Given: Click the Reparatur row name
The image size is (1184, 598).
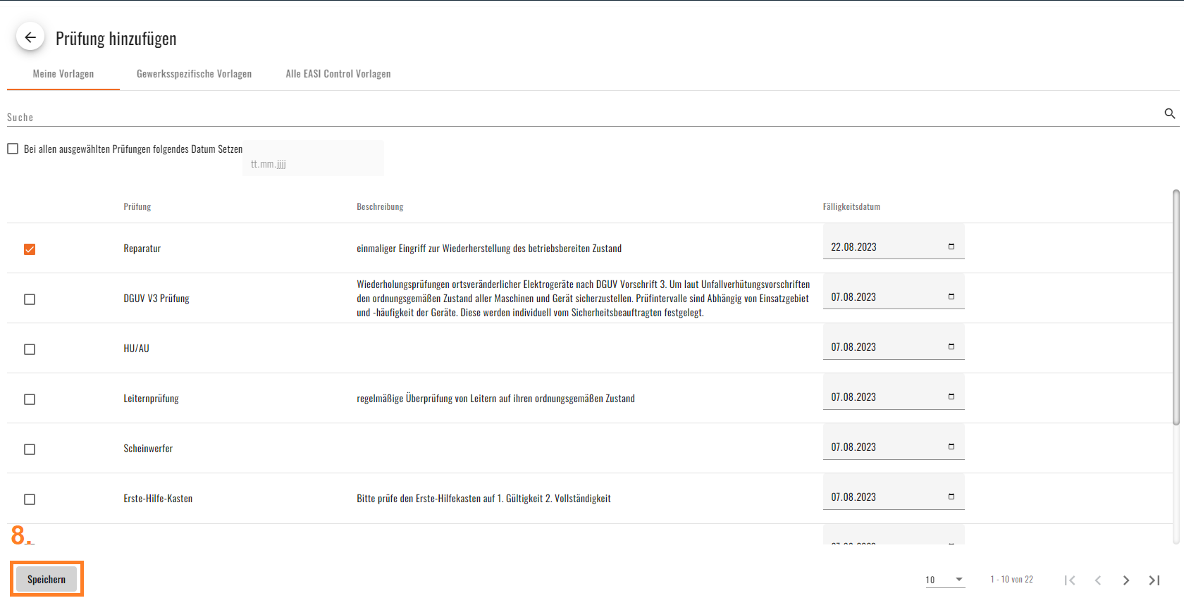Looking at the screenshot, I should (142, 249).
